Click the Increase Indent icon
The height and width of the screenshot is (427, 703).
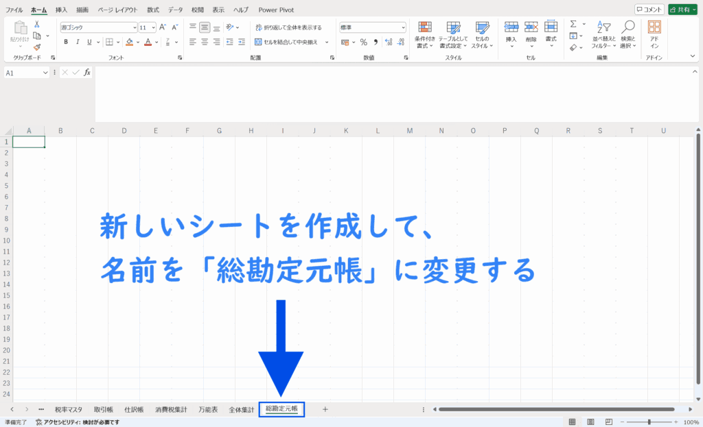pos(242,42)
